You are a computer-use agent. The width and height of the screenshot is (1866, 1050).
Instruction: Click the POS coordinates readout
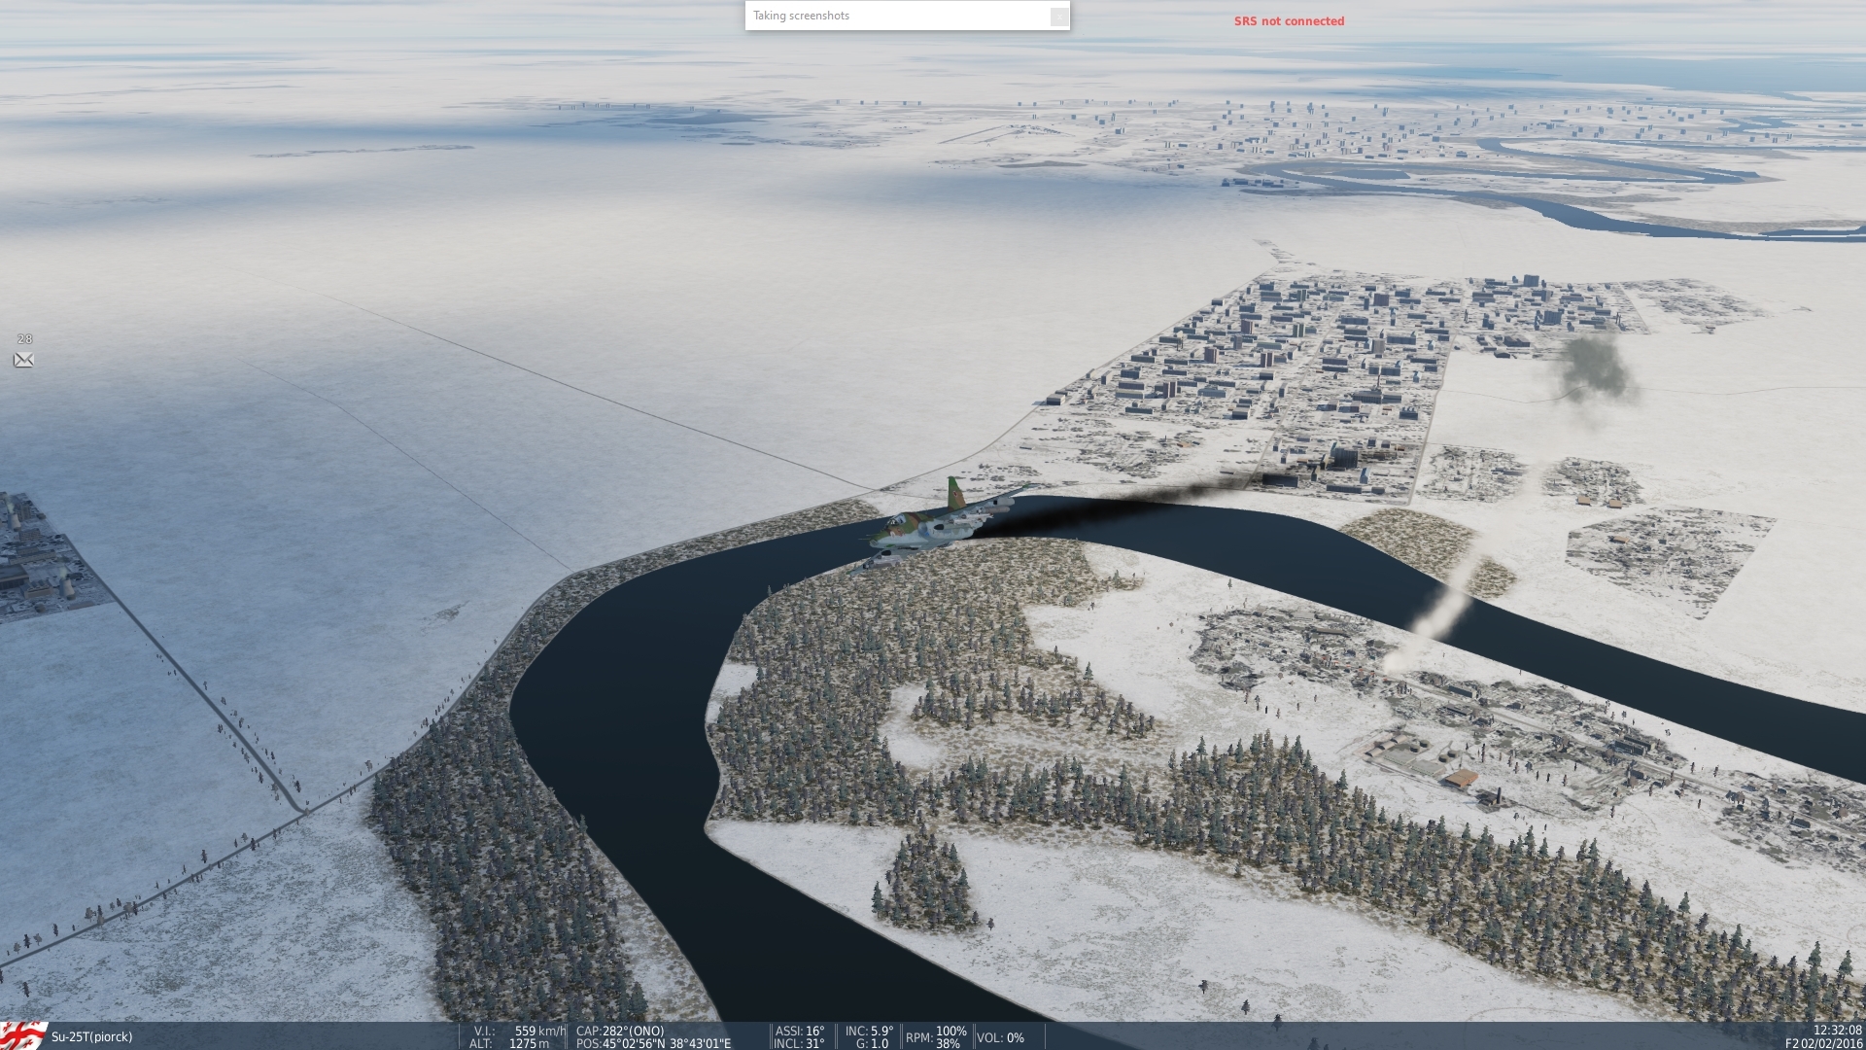click(653, 1043)
